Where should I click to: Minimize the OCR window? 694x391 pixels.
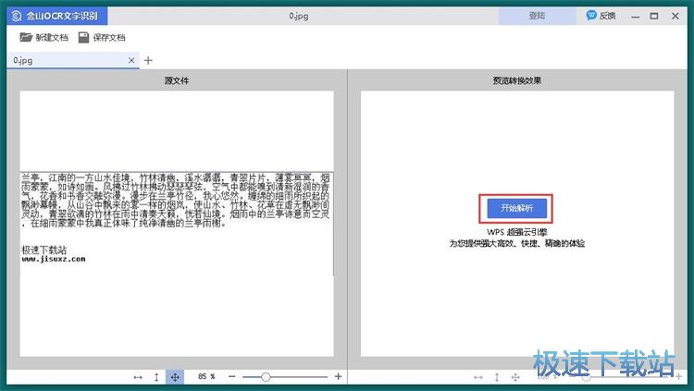click(x=636, y=17)
